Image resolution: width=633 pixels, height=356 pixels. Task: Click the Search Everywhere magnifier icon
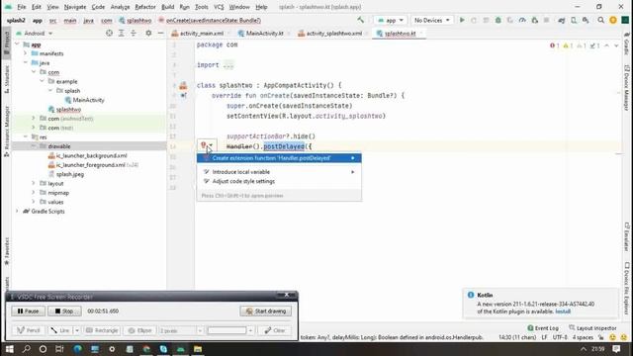[x=600, y=20]
